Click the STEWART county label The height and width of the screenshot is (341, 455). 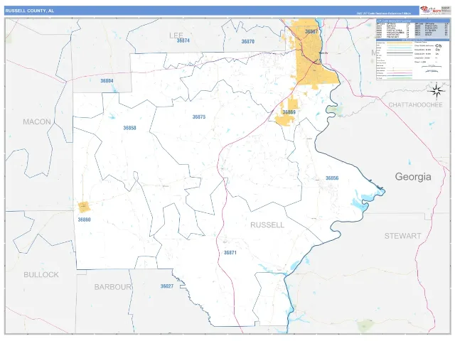(402, 236)
